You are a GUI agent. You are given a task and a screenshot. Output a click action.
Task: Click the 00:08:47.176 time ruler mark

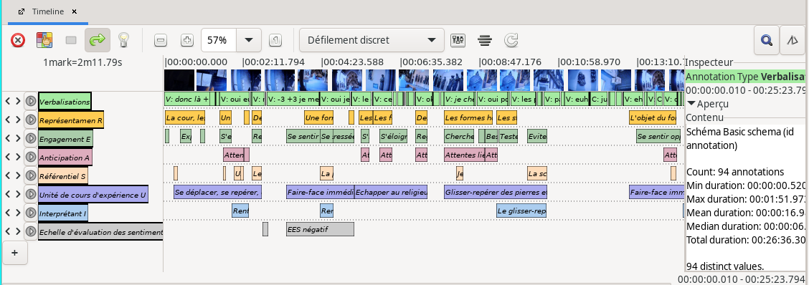pos(511,62)
